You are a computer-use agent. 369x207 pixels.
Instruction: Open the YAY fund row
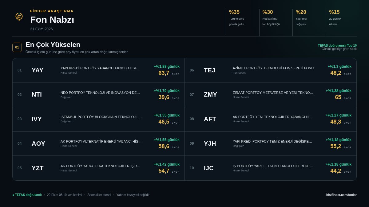pos(98,70)
